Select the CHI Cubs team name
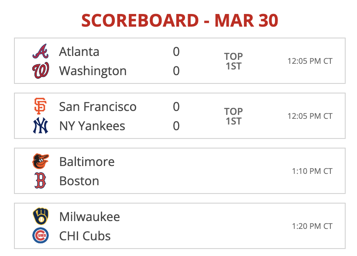Viewport: 357px width, 256px height. coord(85,236)
